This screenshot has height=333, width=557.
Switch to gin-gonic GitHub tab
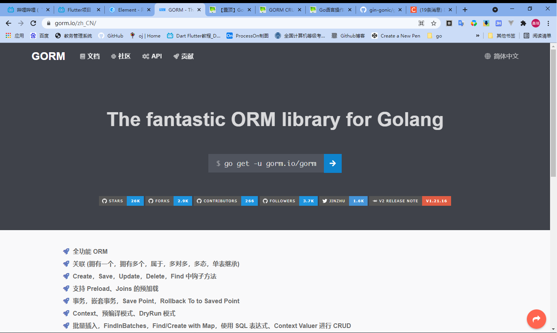click(381, 10)
